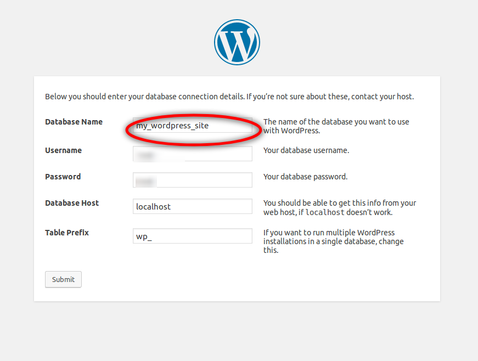The width and height of the screenshot is (478, 361).
Task: Click the multiple WordPress installations help text
Action: coord(333,241)
